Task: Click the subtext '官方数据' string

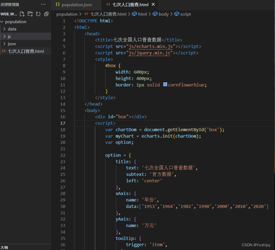Action: (162, 174)
